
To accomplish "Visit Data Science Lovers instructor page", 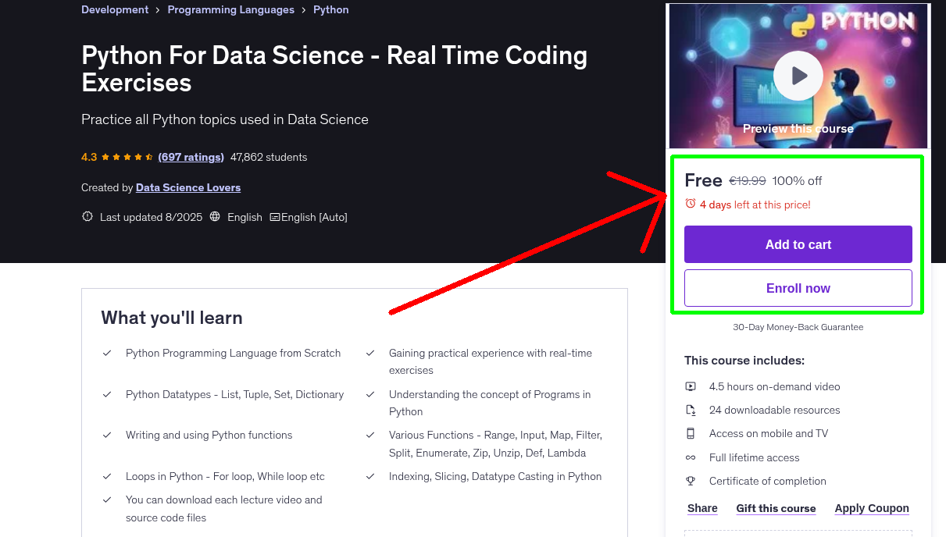I will click(x=188, y=187).
